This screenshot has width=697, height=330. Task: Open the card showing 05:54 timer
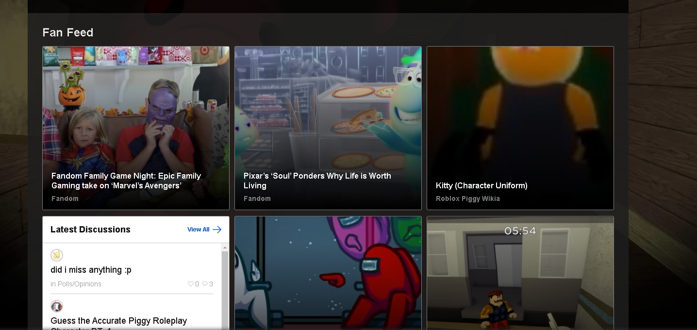(520, 273)
